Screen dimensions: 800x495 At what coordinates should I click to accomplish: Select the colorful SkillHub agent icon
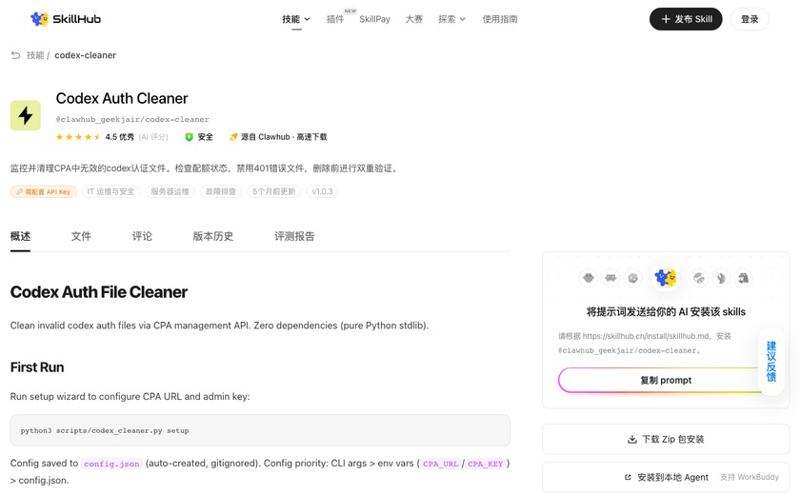point(666,278)
